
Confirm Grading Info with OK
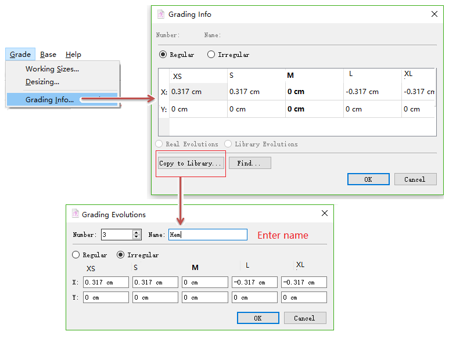tap(368, 179)
